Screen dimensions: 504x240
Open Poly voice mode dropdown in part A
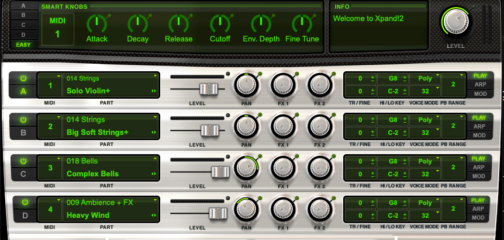click(425, 78)
